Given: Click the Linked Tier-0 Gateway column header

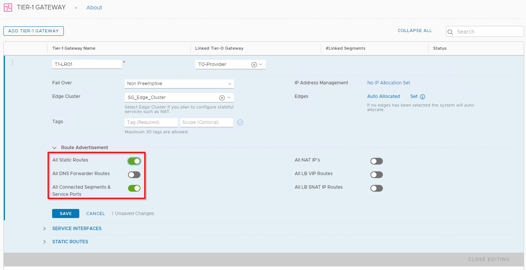Looking at the screenshot, I should tap(219, 48).
